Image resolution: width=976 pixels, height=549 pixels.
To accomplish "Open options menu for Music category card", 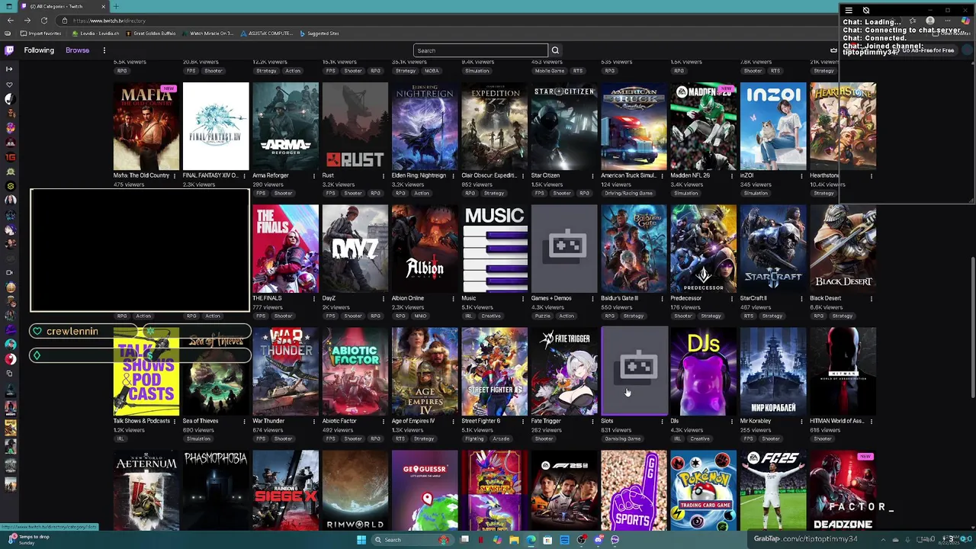I will pos(523,299).
